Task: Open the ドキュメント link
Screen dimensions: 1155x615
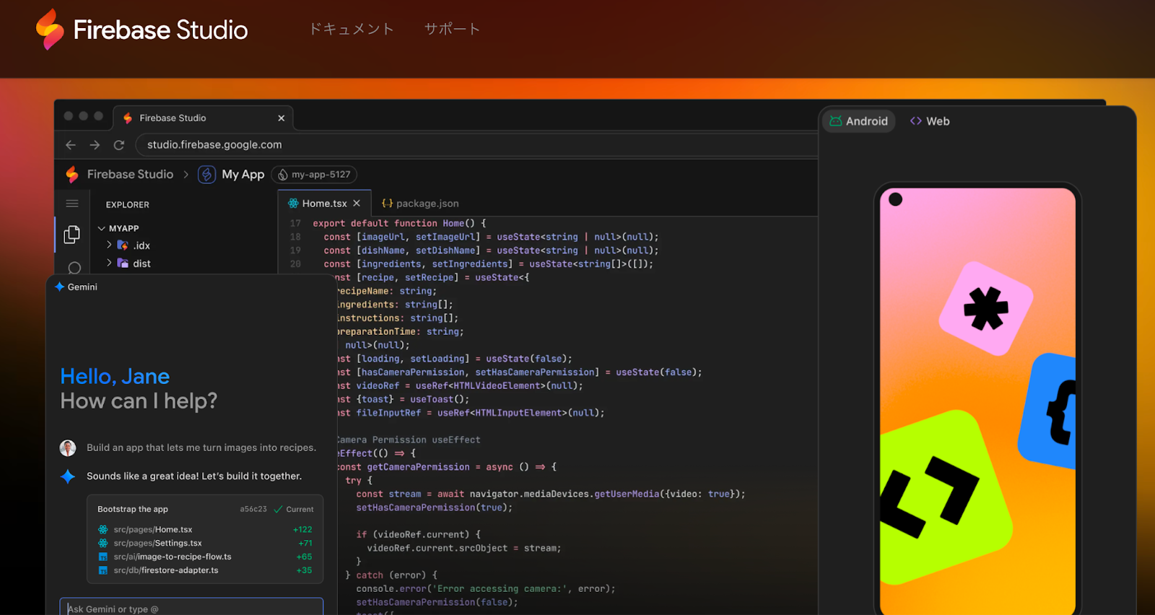Action: pos(352,29)
